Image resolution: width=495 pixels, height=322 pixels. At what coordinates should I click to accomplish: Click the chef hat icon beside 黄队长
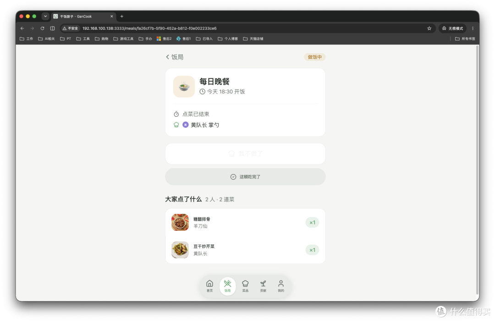(x=176, y=125)
